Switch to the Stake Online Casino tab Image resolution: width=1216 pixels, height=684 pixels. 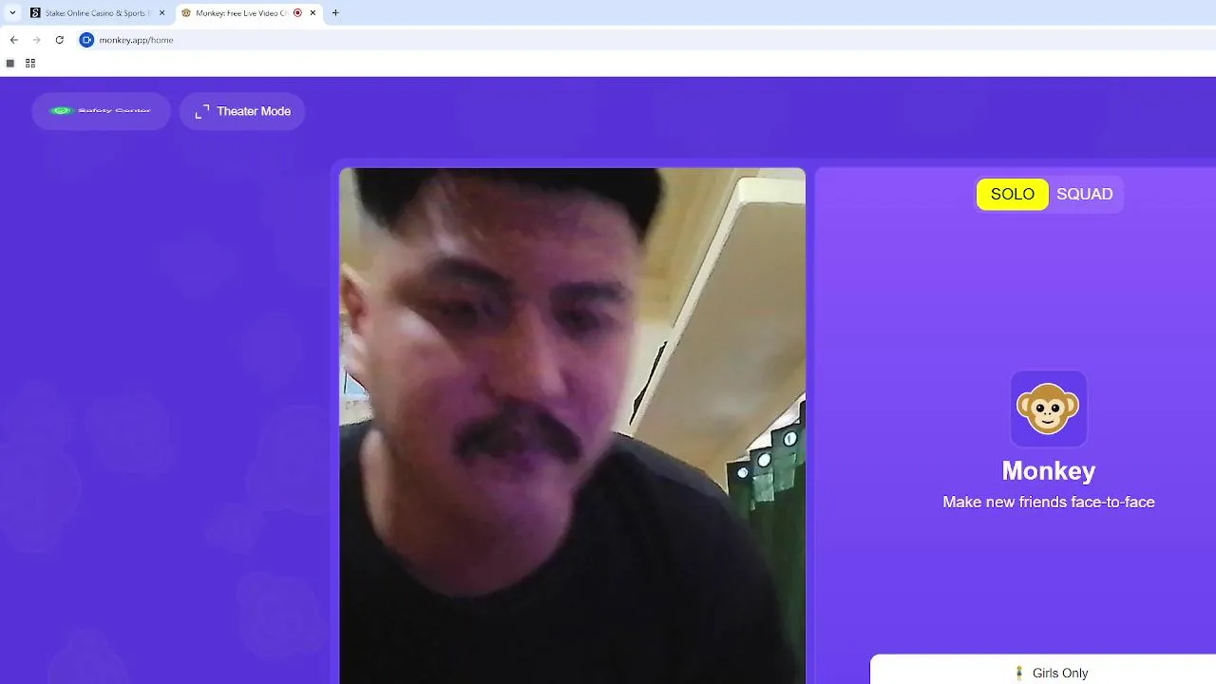tap(98, 13)
